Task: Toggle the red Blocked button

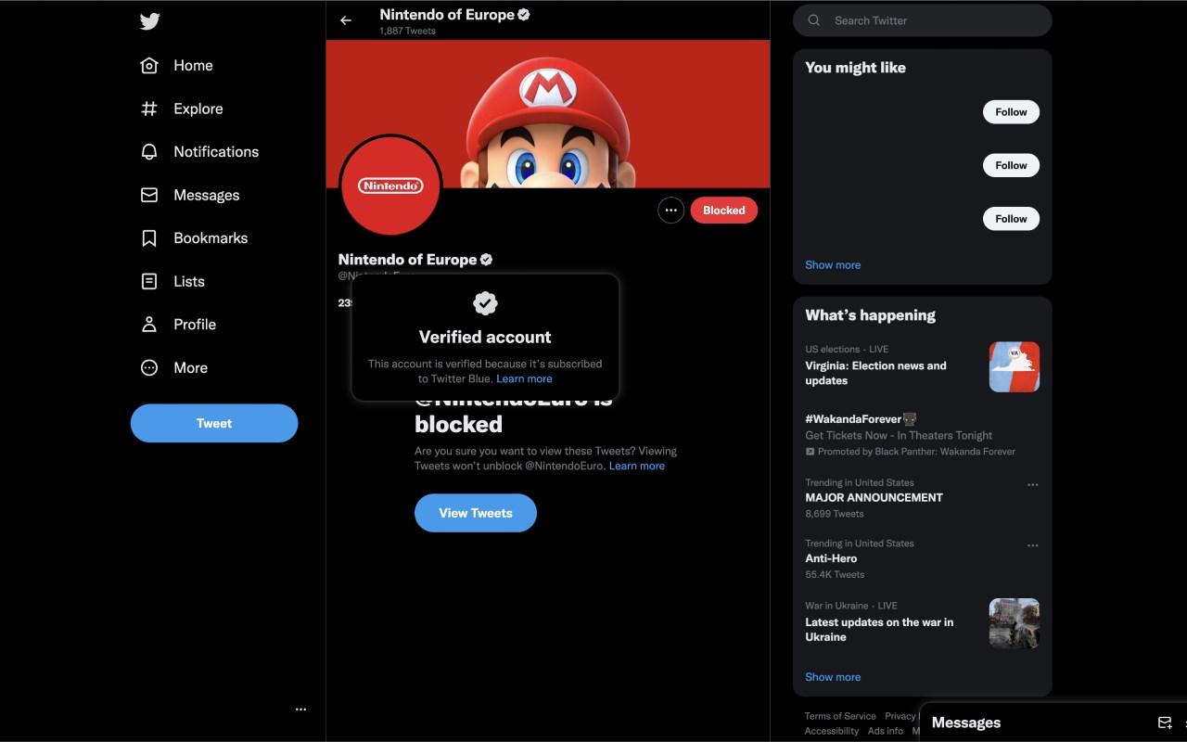Action: (723, 211)
